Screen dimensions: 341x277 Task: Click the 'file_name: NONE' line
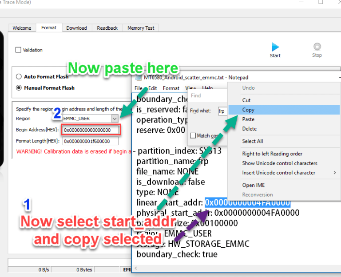click(167, 171)
